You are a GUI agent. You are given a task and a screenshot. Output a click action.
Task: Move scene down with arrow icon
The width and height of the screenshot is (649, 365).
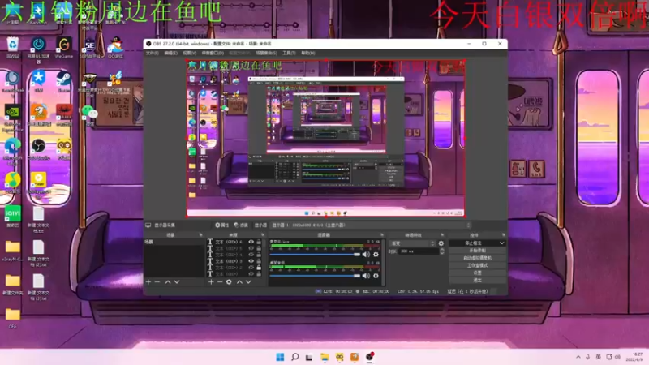[177, 281]
